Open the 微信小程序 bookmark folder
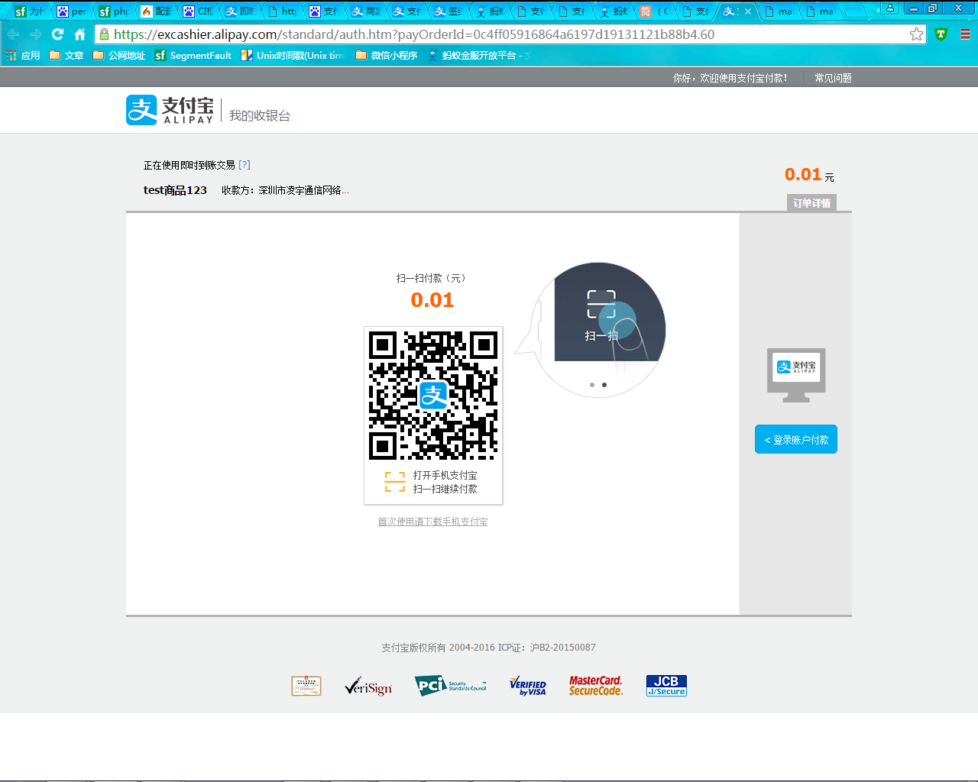 (387, 56)
